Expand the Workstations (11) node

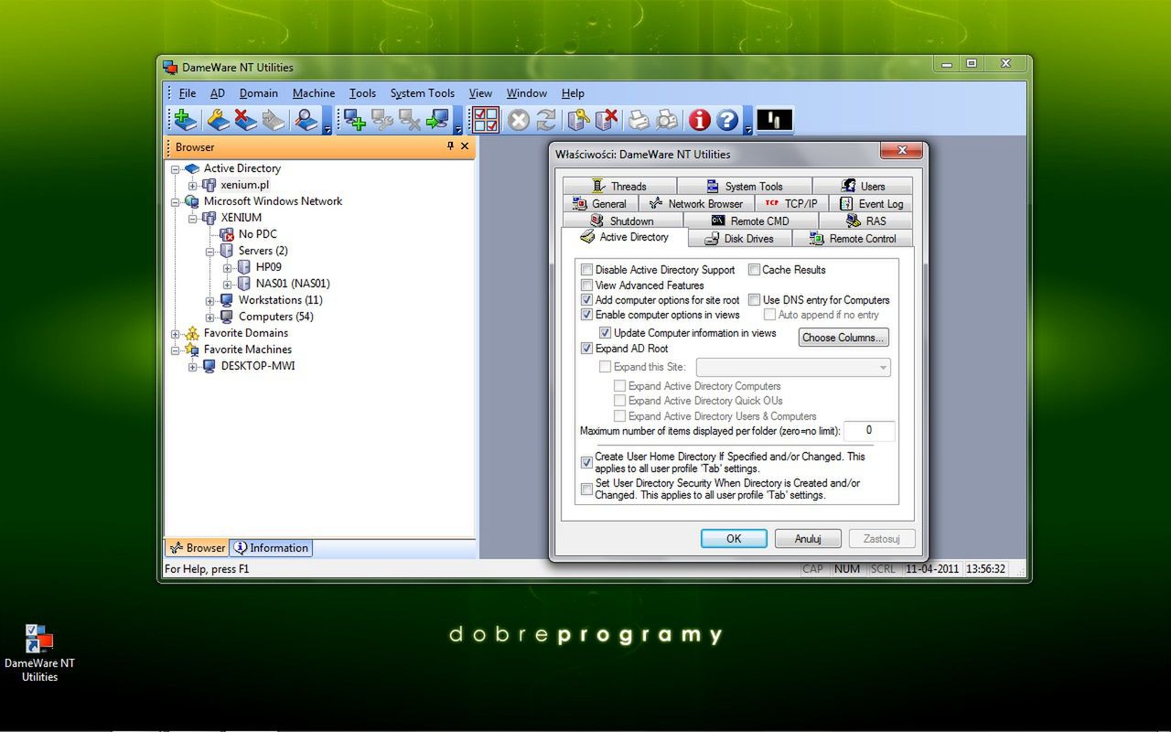(210, 301)
